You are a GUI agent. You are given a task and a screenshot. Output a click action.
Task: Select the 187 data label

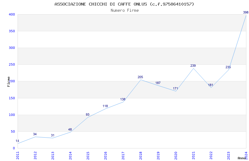point(158,83)
